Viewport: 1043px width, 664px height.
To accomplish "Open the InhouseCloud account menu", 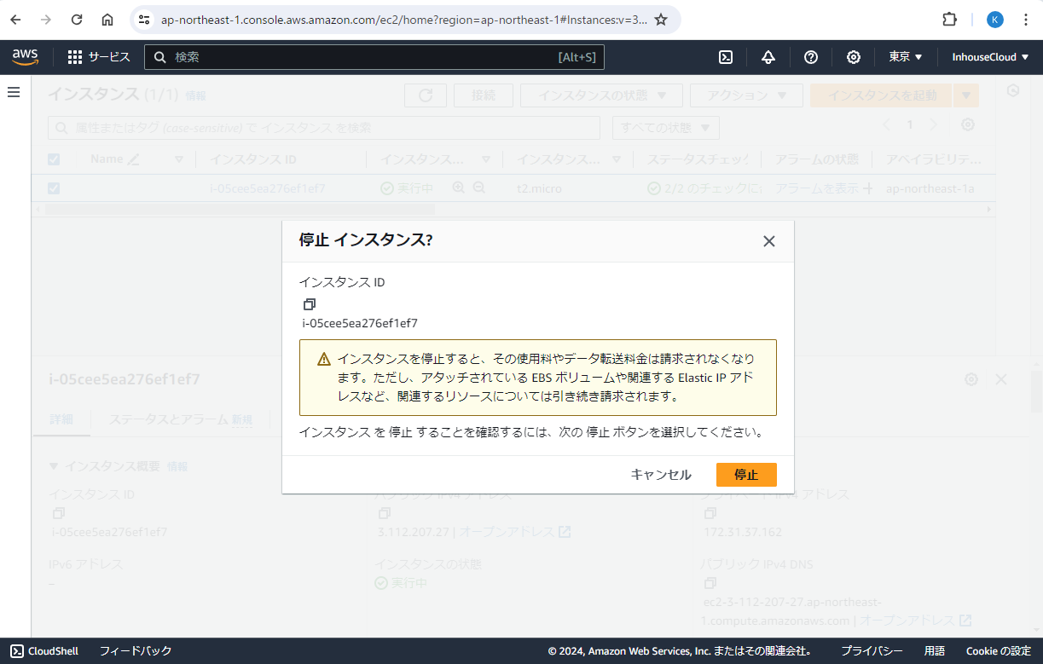I will (990, 57).
